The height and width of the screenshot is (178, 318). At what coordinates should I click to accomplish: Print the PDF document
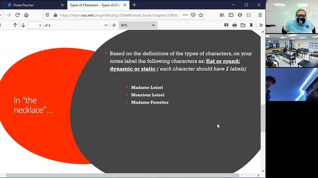pos(235,25)
